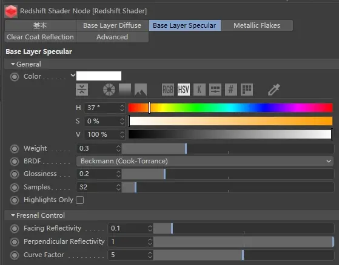The width and height of the screenshot is (339, 265).
Task: Click the Curve Factor stepper arrows
Action: pos(150,255)
